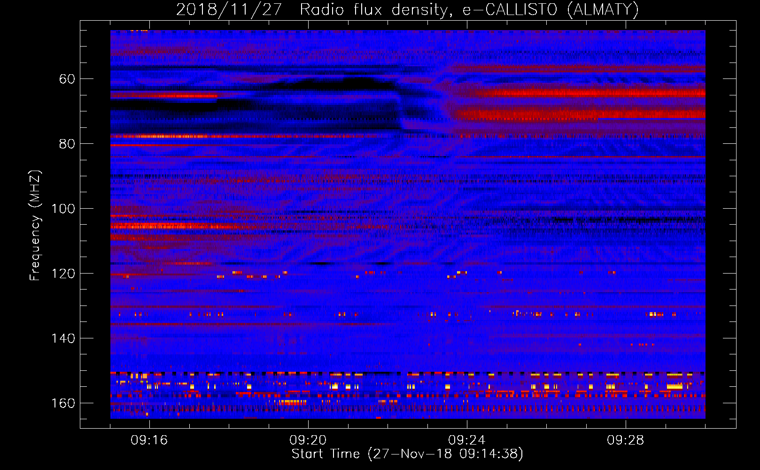Click the 120 MHz frequency tick label

coord(63,274)
